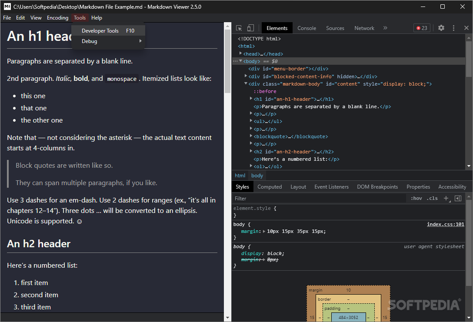Open the File menu

point(7,18)
